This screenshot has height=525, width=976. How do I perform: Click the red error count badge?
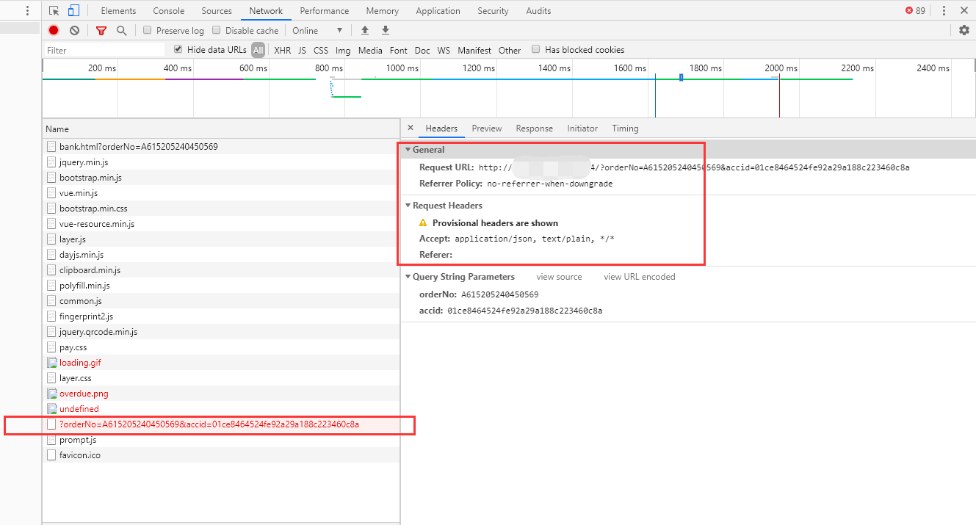915,10
